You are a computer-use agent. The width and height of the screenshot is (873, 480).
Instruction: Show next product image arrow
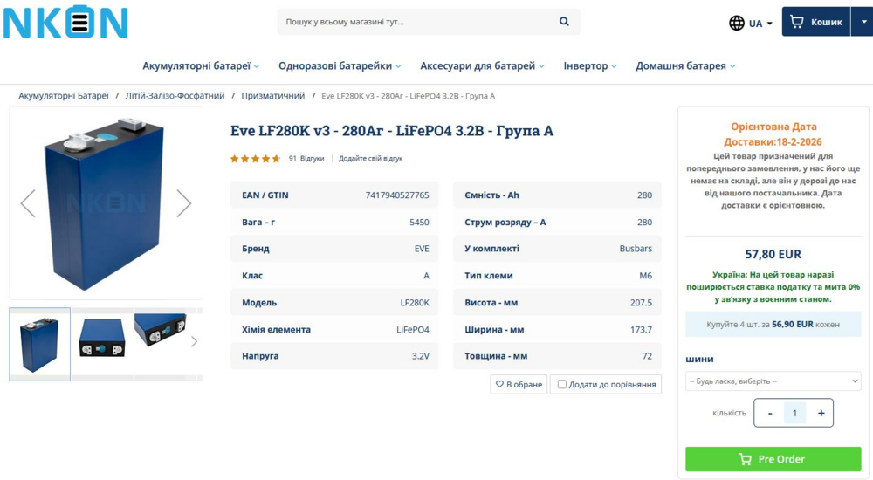(183, 203)
